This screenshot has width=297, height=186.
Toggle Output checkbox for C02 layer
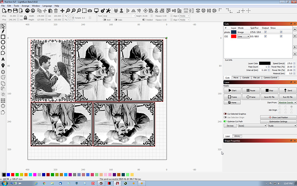click(x=266, y=36)
